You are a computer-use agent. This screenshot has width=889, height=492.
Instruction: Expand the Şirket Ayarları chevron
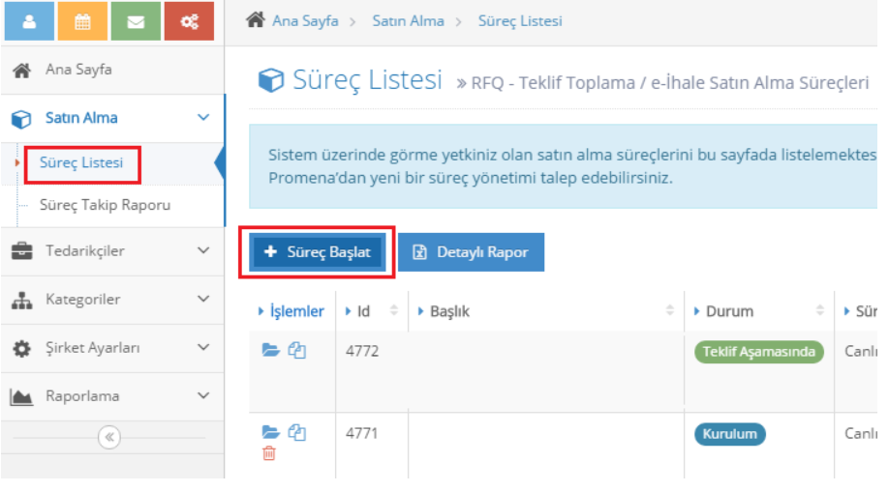[203, 347]
